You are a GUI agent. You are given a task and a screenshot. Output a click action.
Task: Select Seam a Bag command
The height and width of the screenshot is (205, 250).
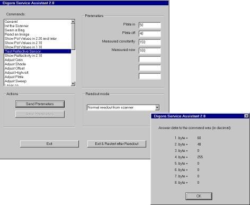(x=38, y=30)
